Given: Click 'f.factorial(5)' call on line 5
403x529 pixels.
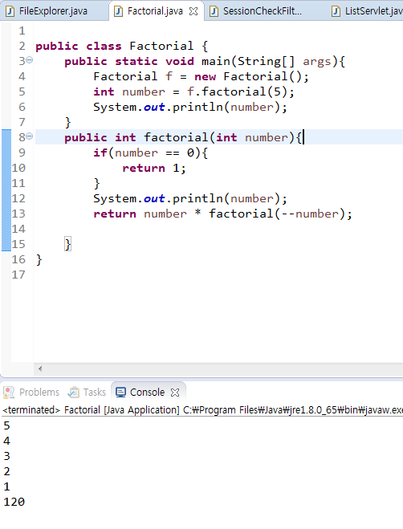Looking at the screenshot, I should (x=238, y=92).
